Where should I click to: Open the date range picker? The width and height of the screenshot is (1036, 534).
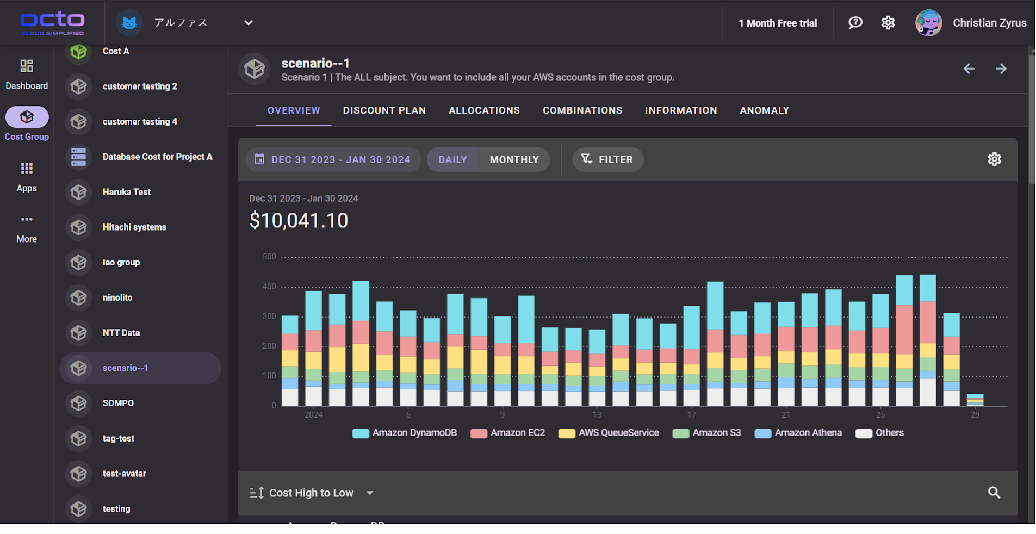[x=333, y=159]
